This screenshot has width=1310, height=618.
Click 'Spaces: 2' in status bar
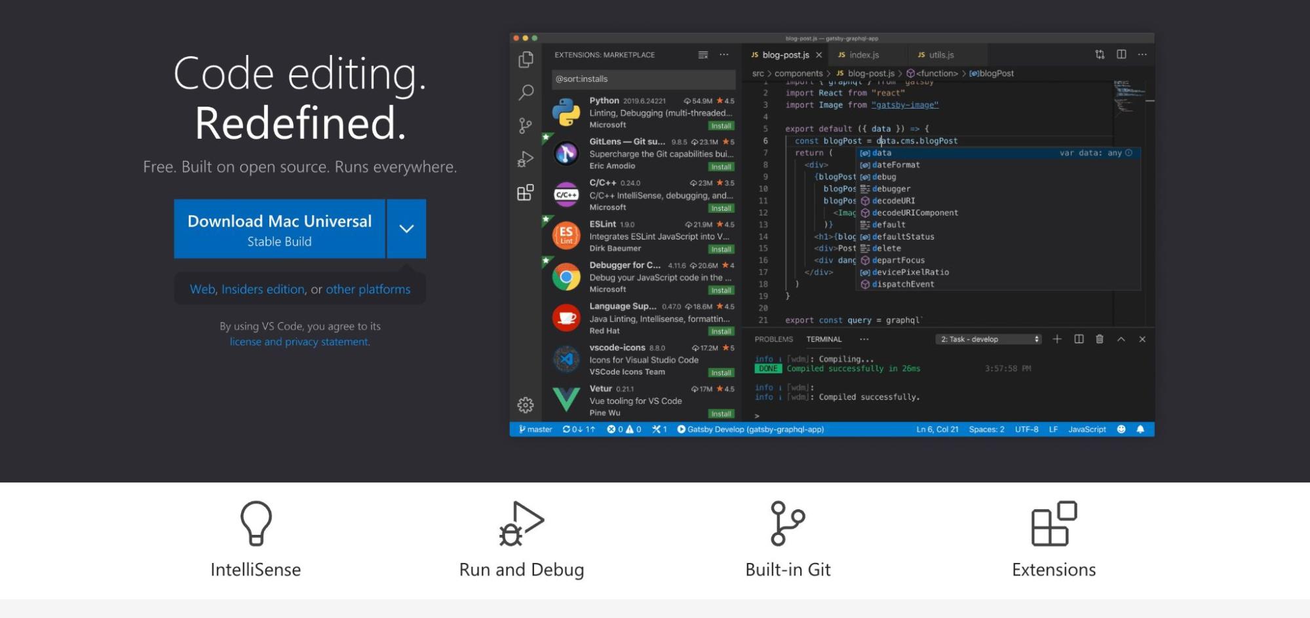(x=986, y=429)
